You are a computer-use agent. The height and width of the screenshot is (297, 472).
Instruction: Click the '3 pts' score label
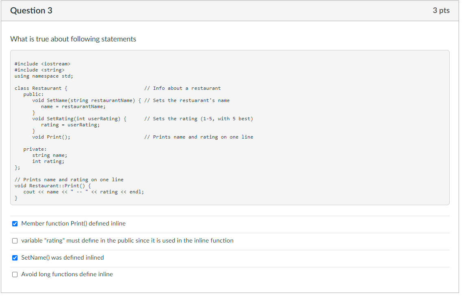click(x=441, y=11)
